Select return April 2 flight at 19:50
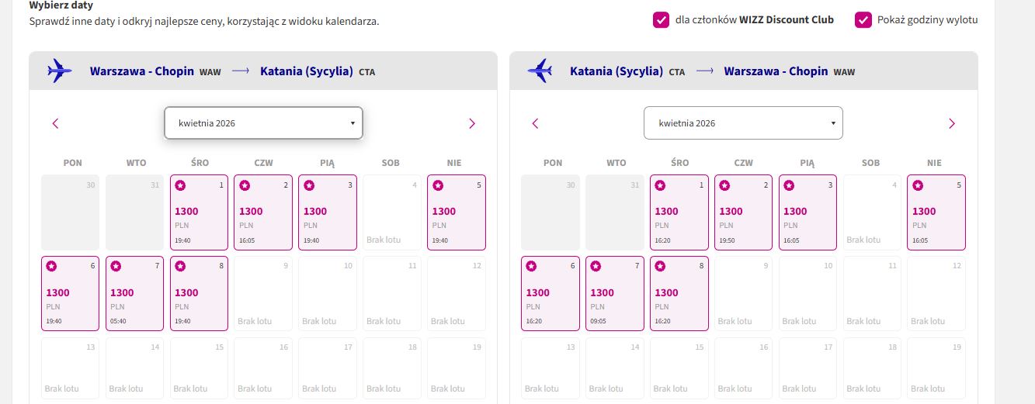 743,212
